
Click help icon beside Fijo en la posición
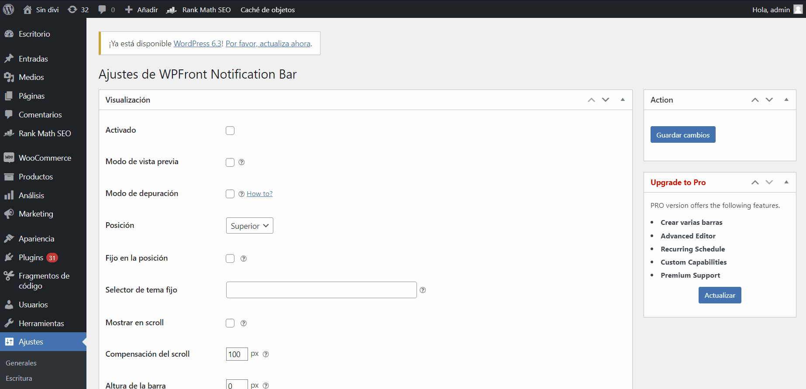[x=244, y=259]
